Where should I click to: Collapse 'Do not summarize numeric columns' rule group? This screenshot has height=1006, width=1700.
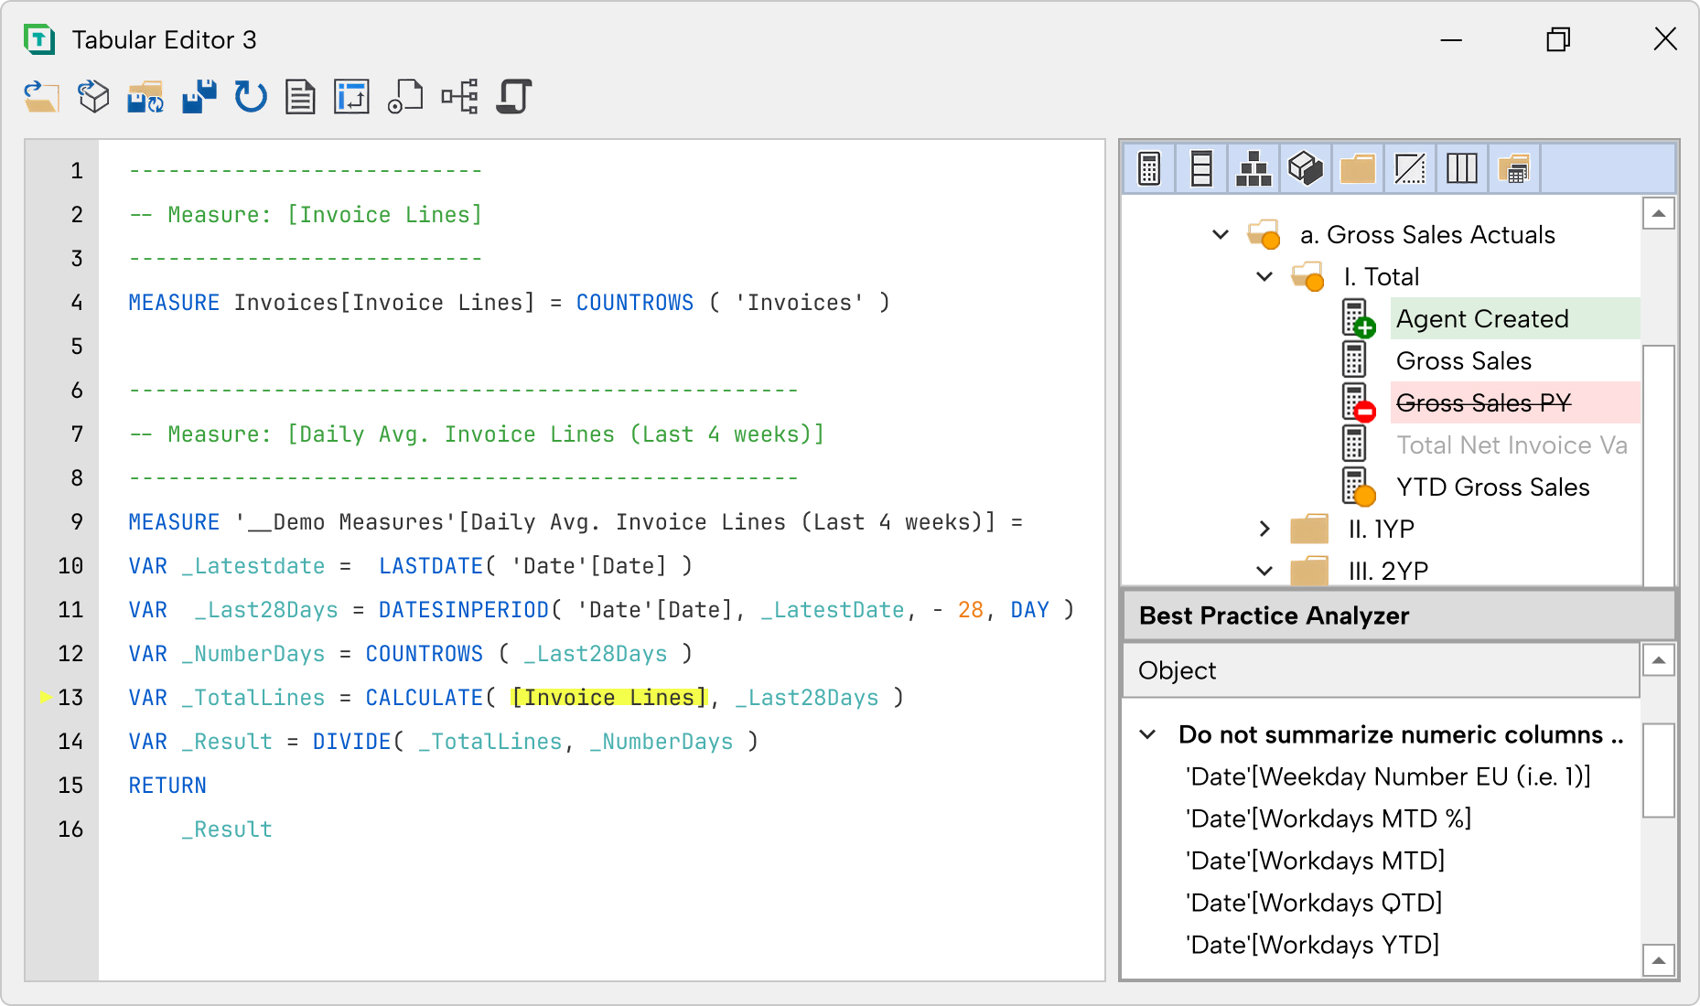[x=1147, y=734]
